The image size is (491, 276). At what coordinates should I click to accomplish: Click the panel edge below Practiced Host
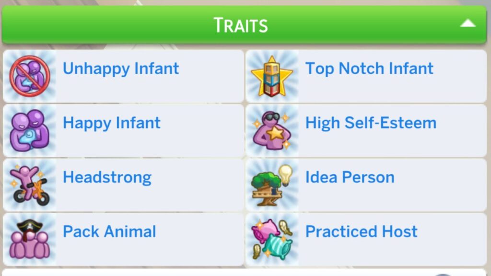point(364,273)
